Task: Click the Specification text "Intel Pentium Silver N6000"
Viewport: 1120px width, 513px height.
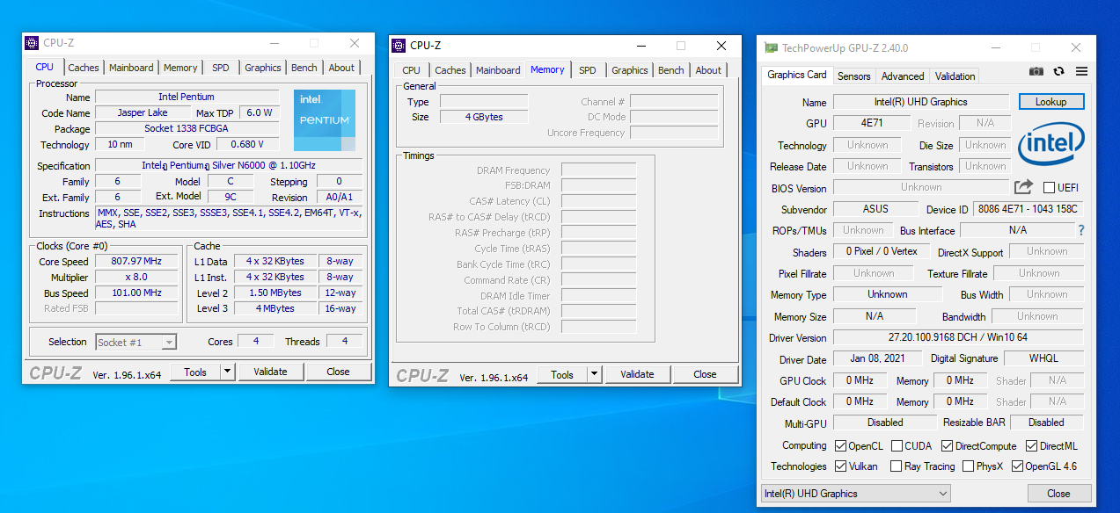Action: [x=229, y=165]
